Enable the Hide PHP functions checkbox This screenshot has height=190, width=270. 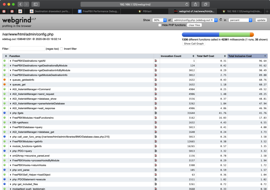tap(160, 25)
